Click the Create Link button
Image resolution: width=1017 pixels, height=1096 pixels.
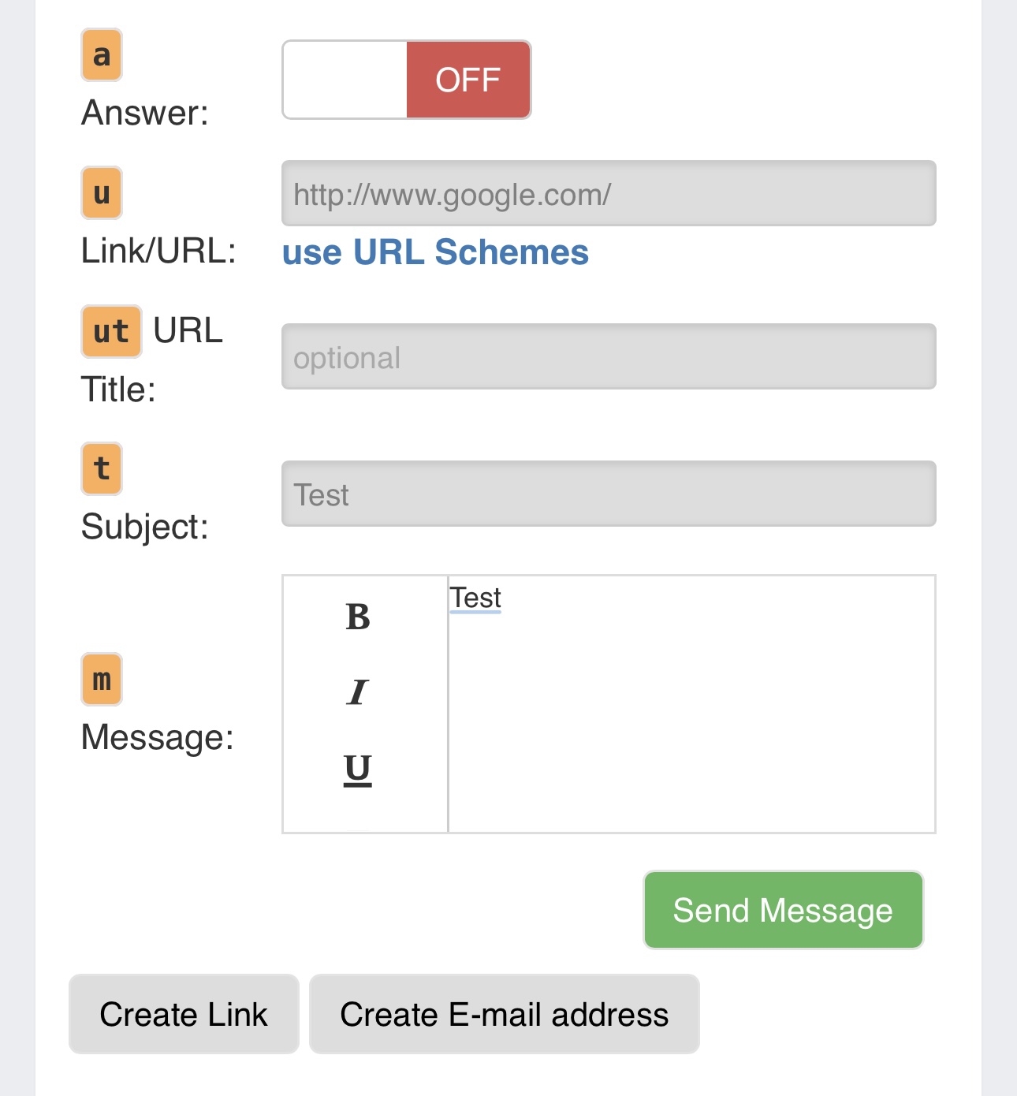184,1014
